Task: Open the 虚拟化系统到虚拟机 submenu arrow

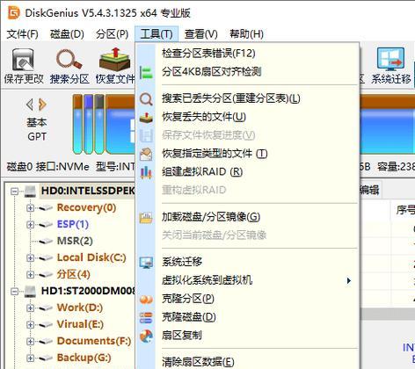Action: [348, 280]
